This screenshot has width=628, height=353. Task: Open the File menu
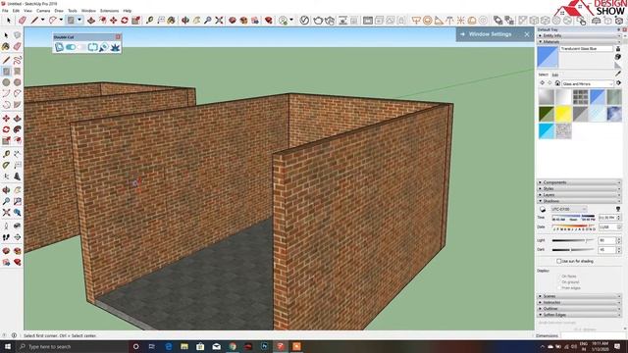[x=5, y=11]
